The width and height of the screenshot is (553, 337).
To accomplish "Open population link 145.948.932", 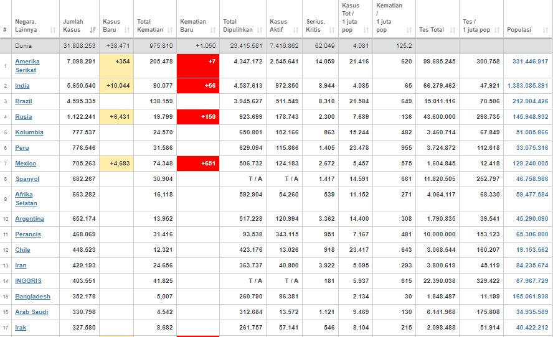I will (x=530, y=116).
